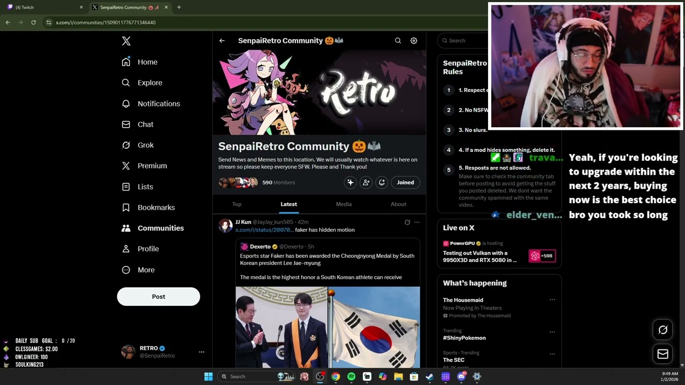Open the Settings gear in the taskbar
685x385 pixels.
[x=477, y=376]
